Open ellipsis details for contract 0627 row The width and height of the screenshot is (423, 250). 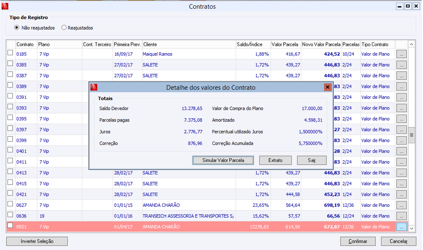pyautogui.click(x=401, y=205)
